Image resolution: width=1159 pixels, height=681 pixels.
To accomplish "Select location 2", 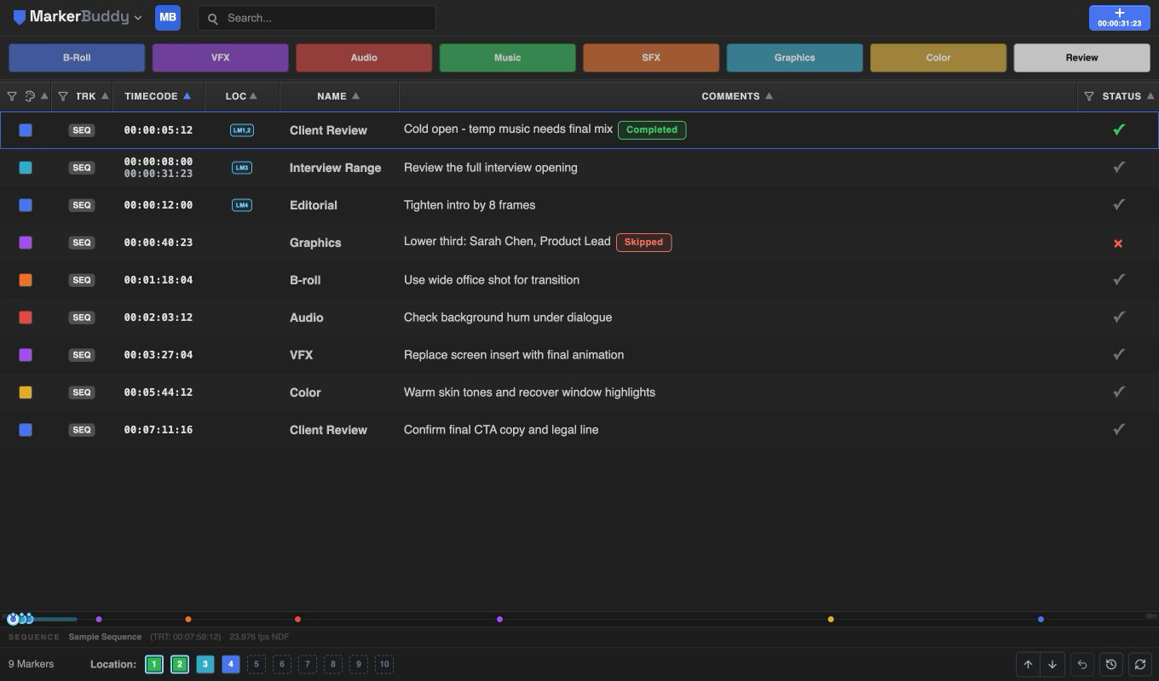I will click(180, 664).
